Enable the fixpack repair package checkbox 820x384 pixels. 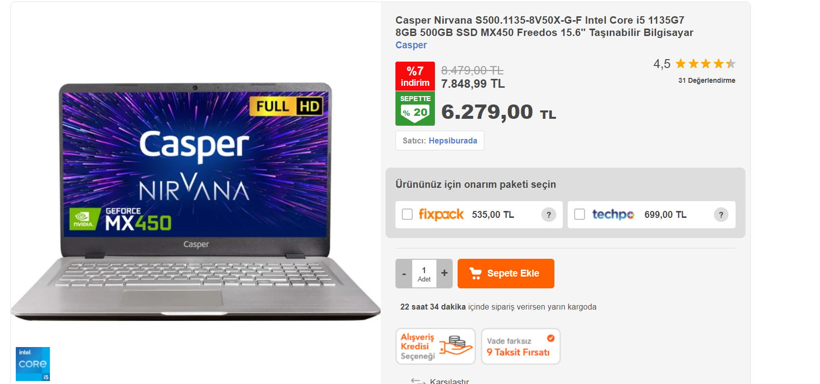(x=407, y=214)
